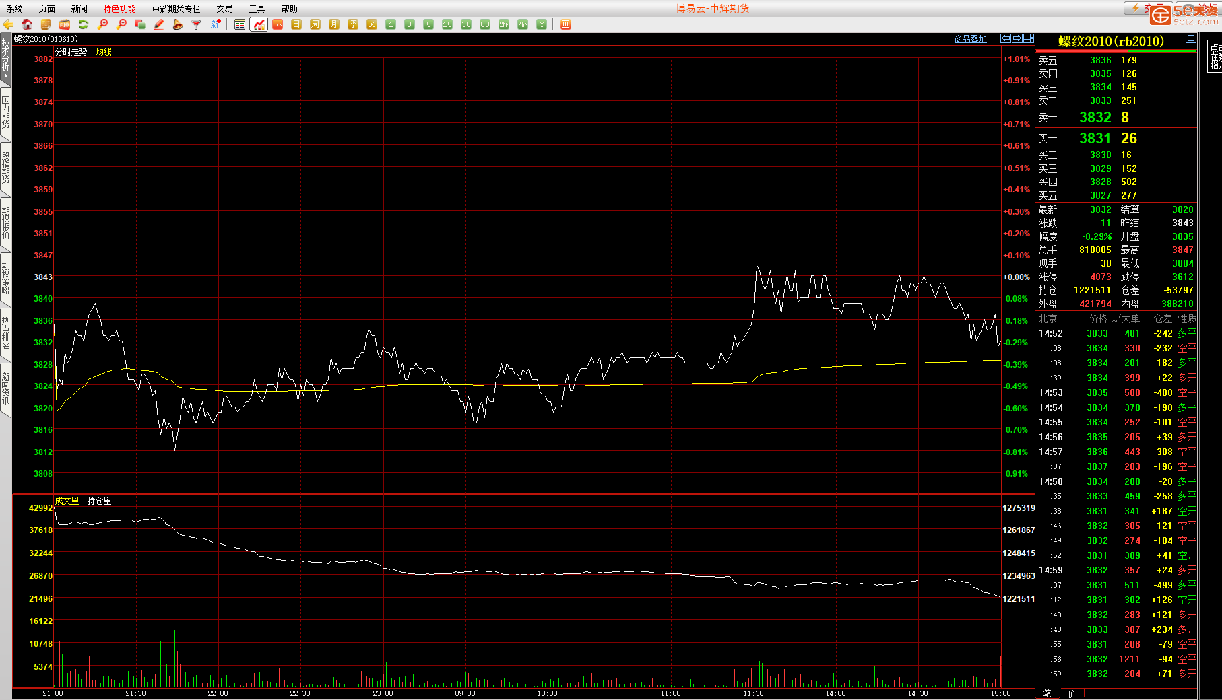This screenshot has height=700, width=1222.
Task: Open the 交易 menu
Action: (224, 9)
